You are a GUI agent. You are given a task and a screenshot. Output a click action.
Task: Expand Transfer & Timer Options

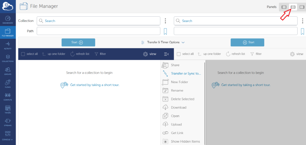(x=163, y=42)
